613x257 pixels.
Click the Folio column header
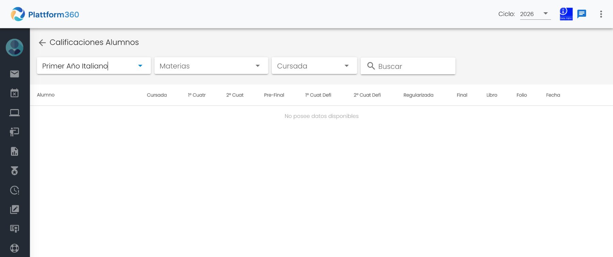pos(522,95)
